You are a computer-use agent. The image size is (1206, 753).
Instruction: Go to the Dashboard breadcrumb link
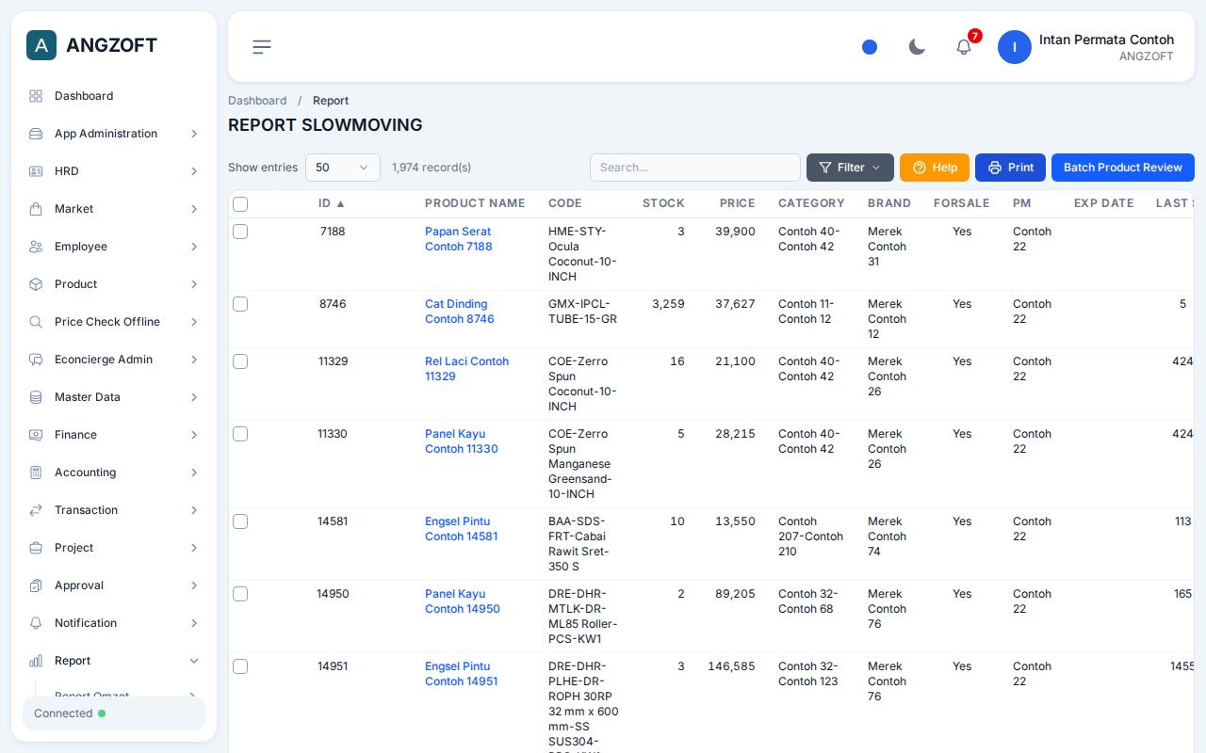pyautogui.click(x=257, y=101)
